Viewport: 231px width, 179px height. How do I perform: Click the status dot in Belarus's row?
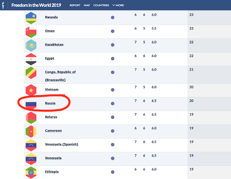coord(113,117)
